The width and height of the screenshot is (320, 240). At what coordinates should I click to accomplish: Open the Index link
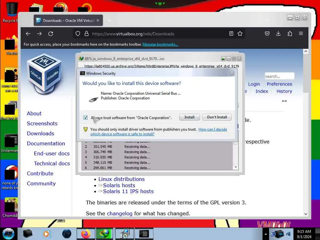tap(262, 91)
